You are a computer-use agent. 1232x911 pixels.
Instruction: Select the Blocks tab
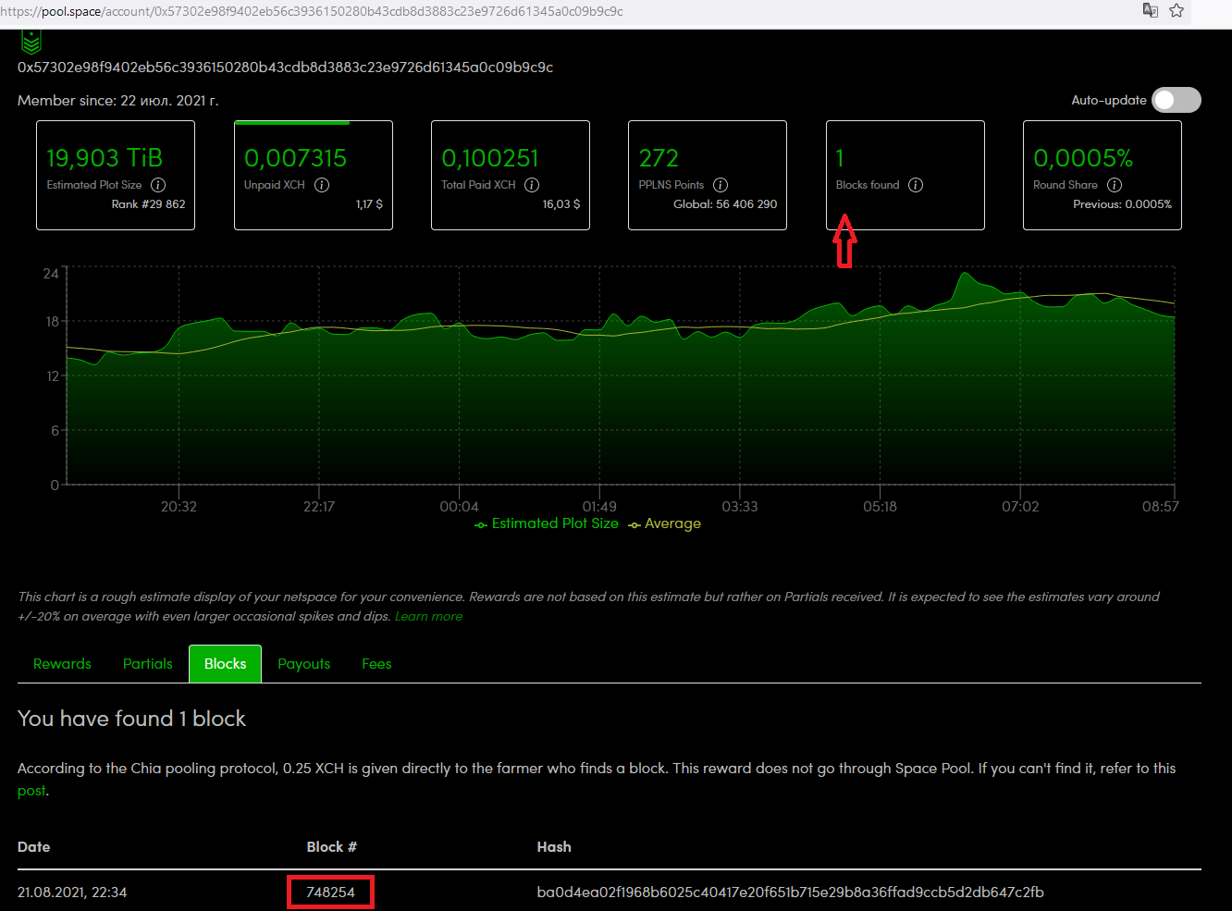[225, 664]
